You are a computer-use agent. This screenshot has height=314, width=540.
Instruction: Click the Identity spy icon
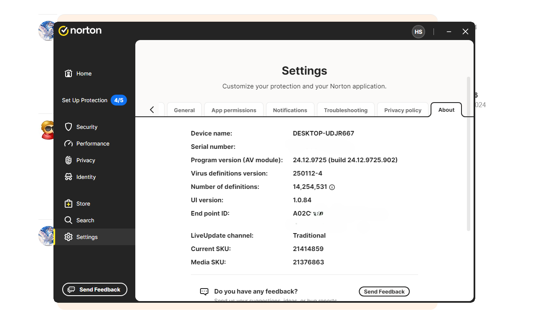pyautogui.click(x=68, y=177)
